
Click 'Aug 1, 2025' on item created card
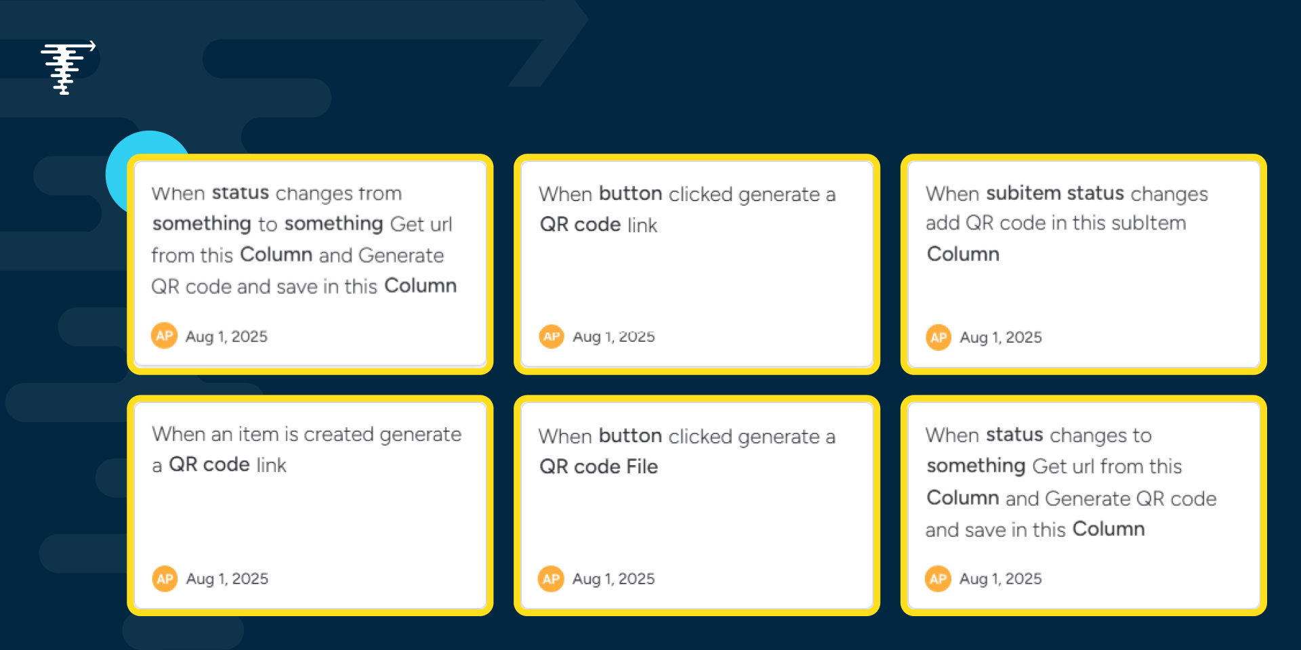(227, 579)
